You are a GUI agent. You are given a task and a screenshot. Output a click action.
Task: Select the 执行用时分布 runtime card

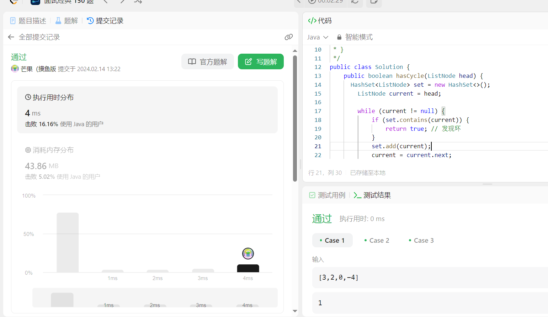click(147, 110)
